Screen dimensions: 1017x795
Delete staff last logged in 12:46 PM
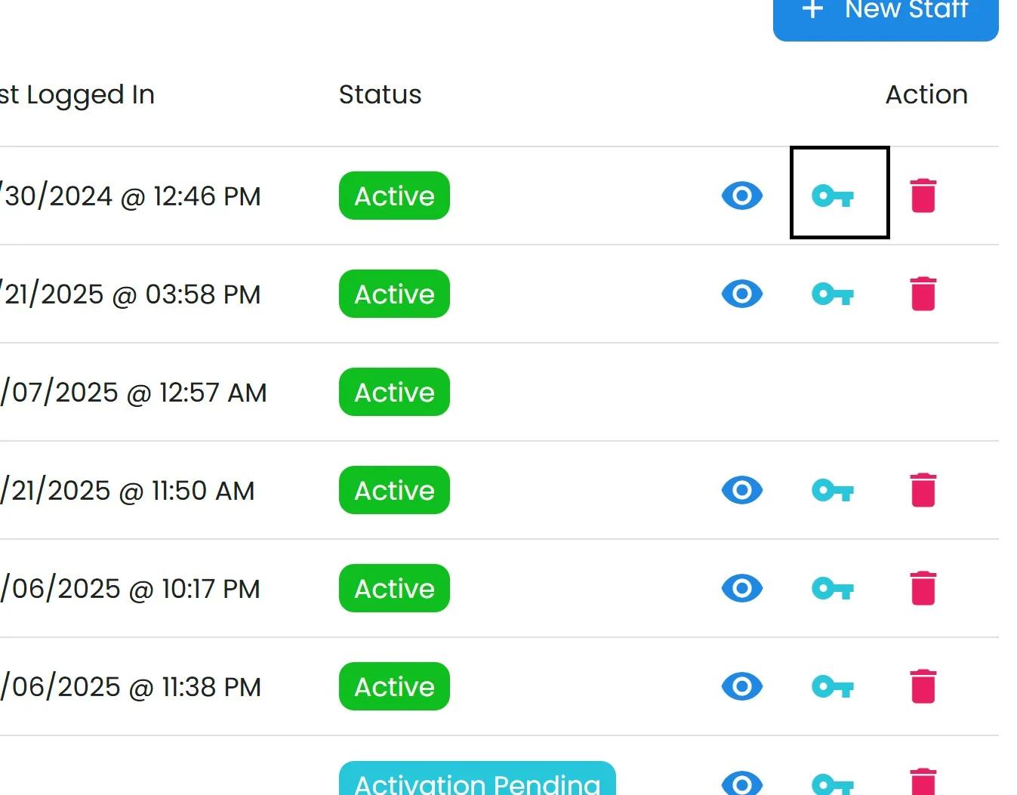(923, 196)
